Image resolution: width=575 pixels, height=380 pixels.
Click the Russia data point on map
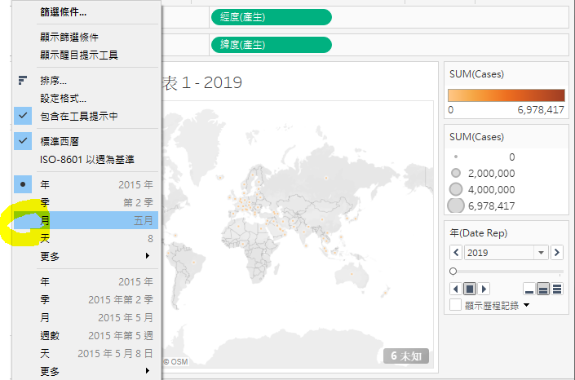pos(326,179)
